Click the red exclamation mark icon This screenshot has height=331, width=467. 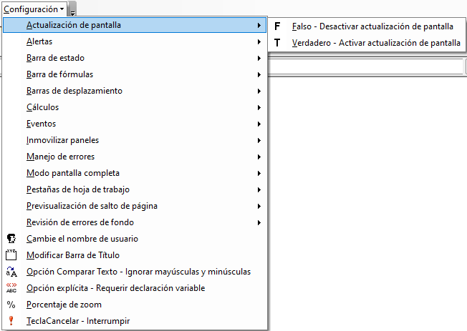tap(11, 320)
